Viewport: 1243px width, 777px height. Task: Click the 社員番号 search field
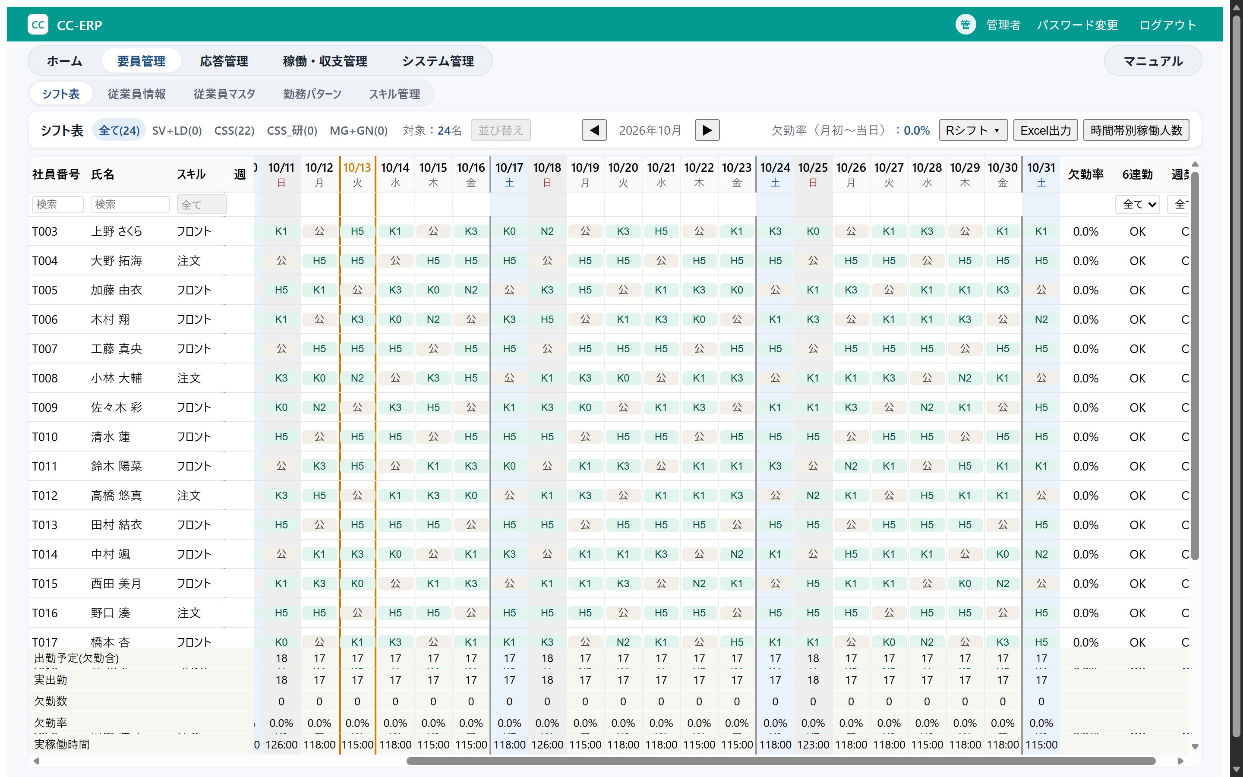point(57,205)
